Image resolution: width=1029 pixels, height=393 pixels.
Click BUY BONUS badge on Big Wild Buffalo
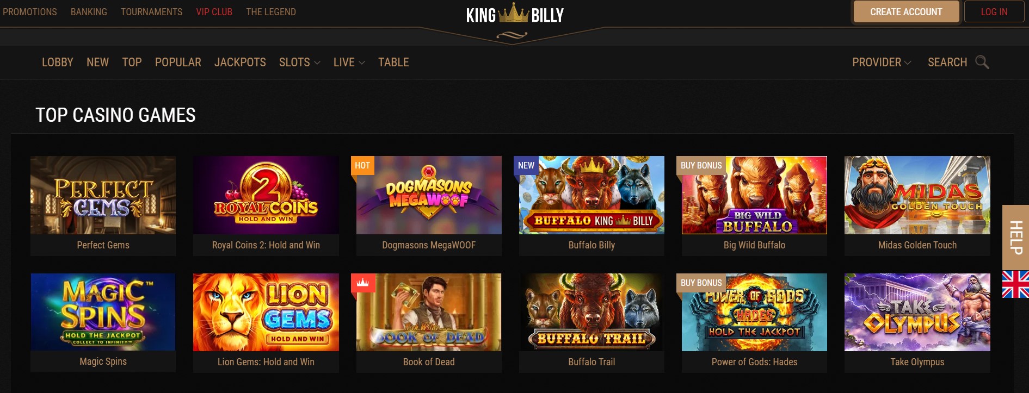(x=701, y=166)
